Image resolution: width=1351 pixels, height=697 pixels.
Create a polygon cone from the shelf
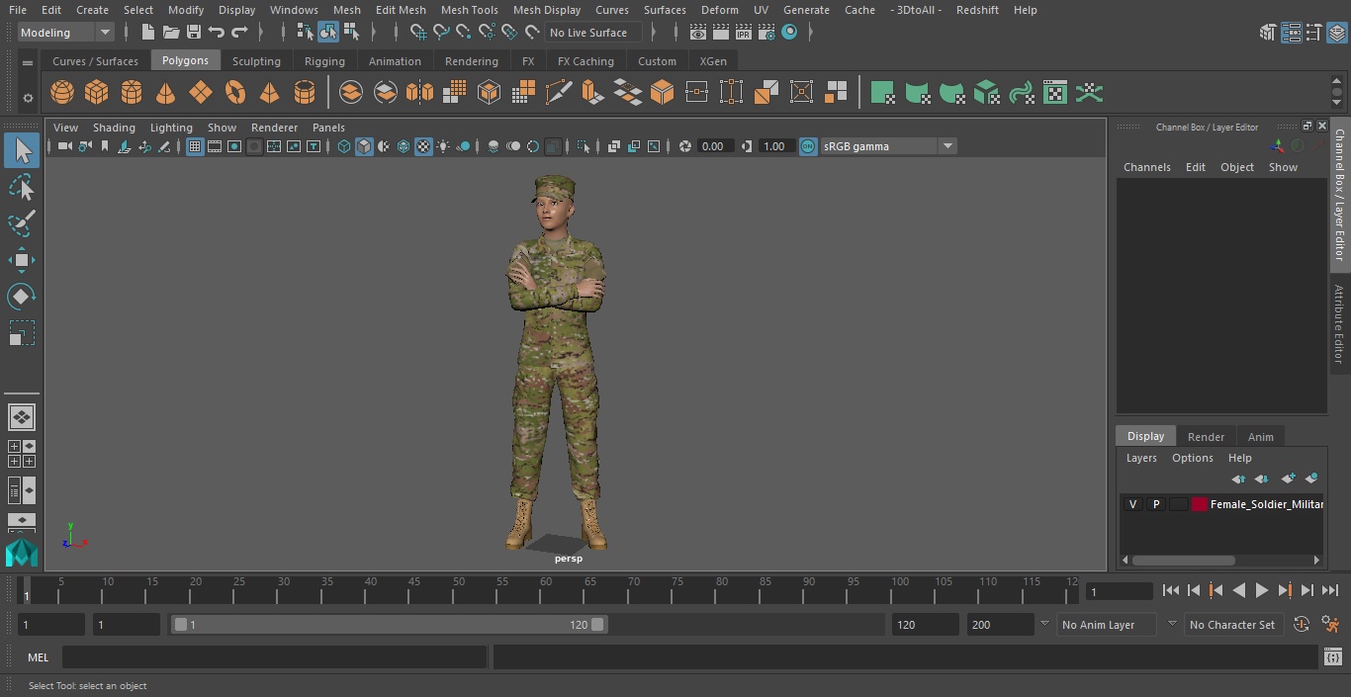click(x=166, y=93)
